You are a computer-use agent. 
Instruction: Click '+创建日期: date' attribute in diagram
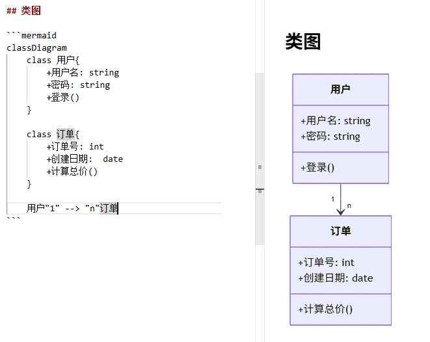coord(336,278)
